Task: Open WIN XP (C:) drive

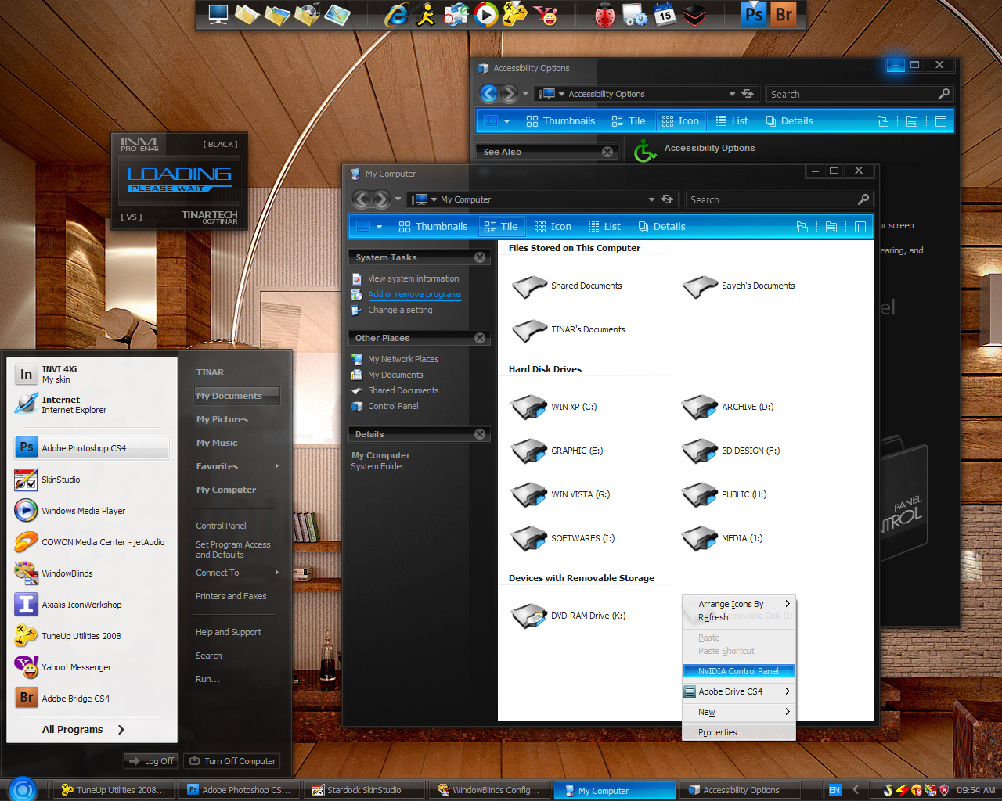Action: coord(553,407)
